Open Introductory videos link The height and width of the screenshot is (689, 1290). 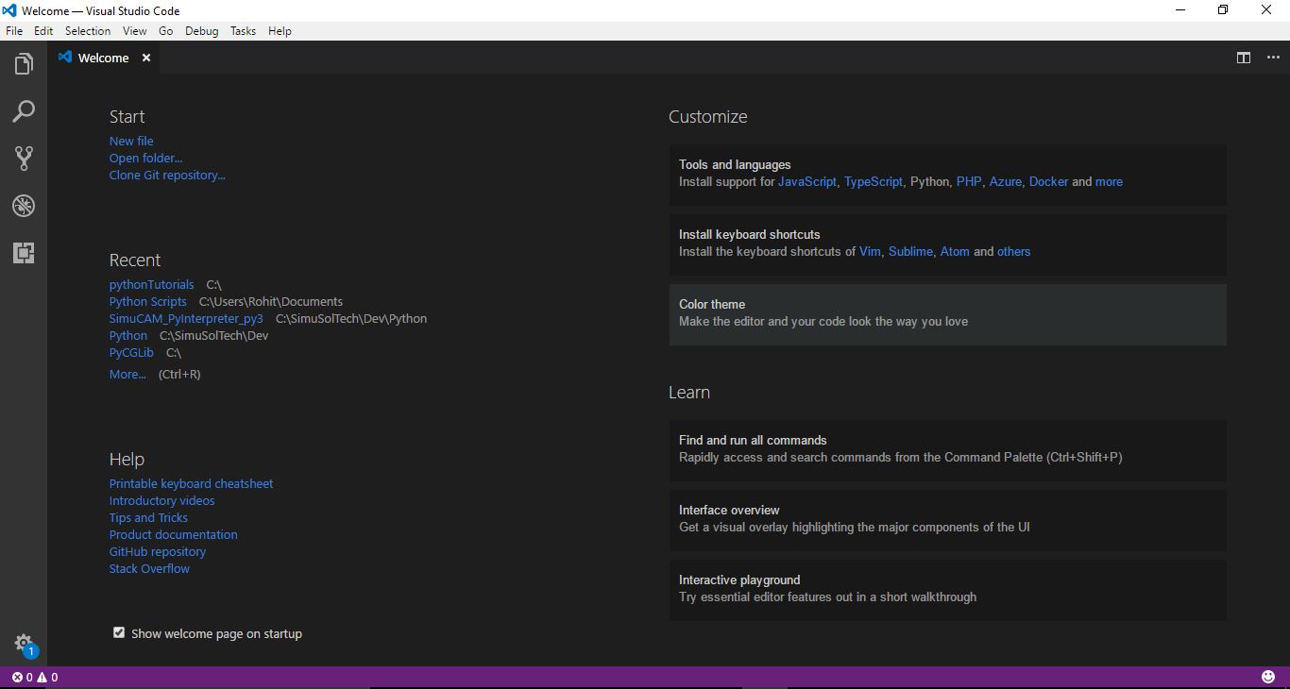point(161,500)
